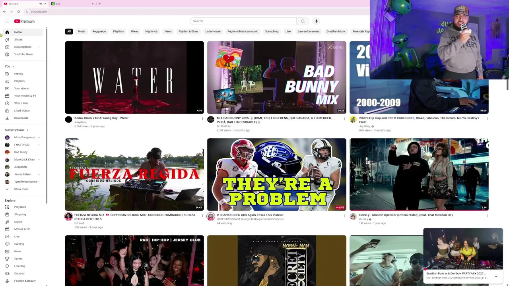
Task: Open Bad Bunny channel subscription
Action: [x=23, y=152]
